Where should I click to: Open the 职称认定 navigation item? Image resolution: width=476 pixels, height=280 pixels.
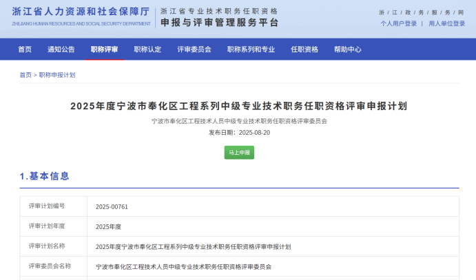pos(147,50)
